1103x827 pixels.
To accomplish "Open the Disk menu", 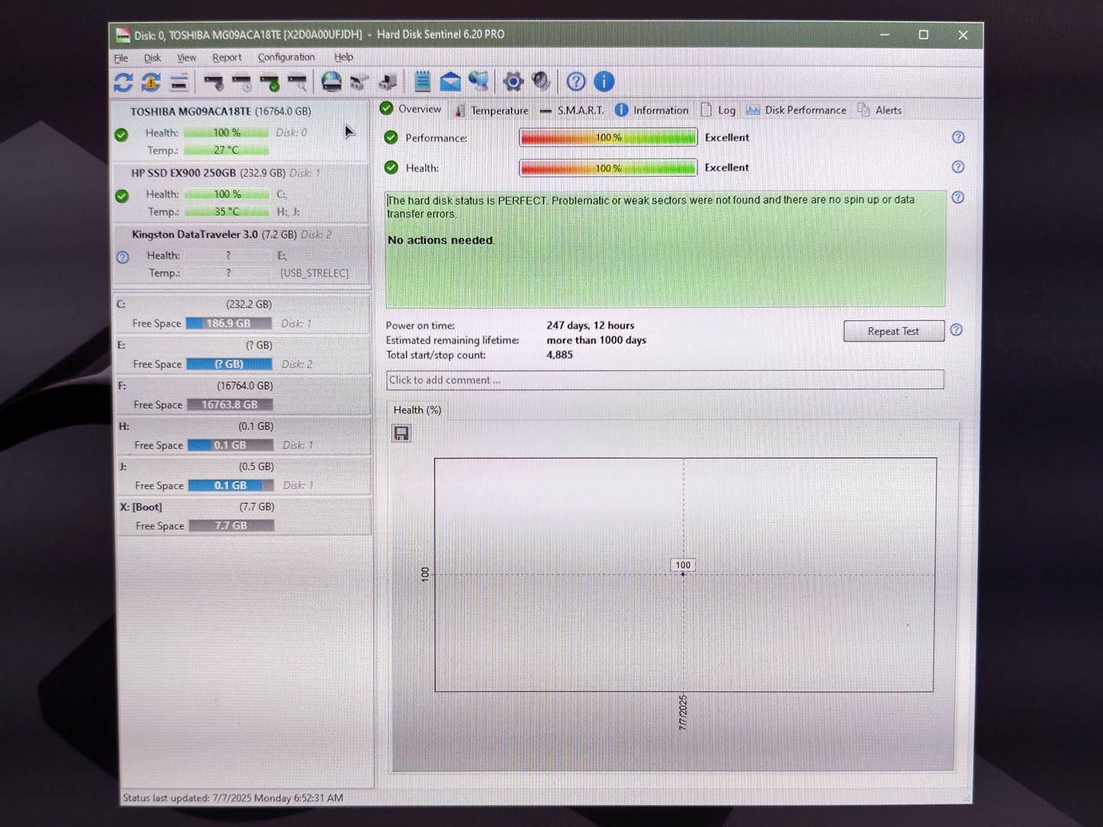I will coord(152,58).
